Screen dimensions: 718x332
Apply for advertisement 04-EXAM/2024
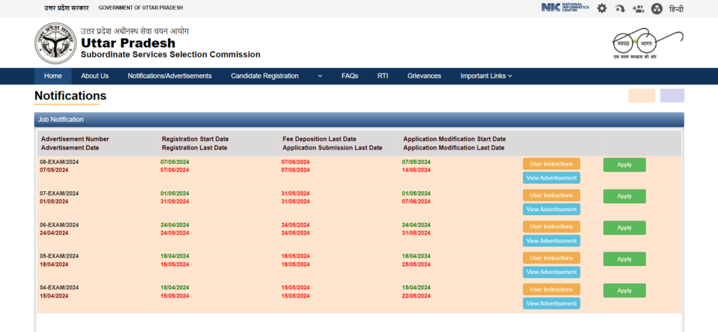tap(624, 291)
